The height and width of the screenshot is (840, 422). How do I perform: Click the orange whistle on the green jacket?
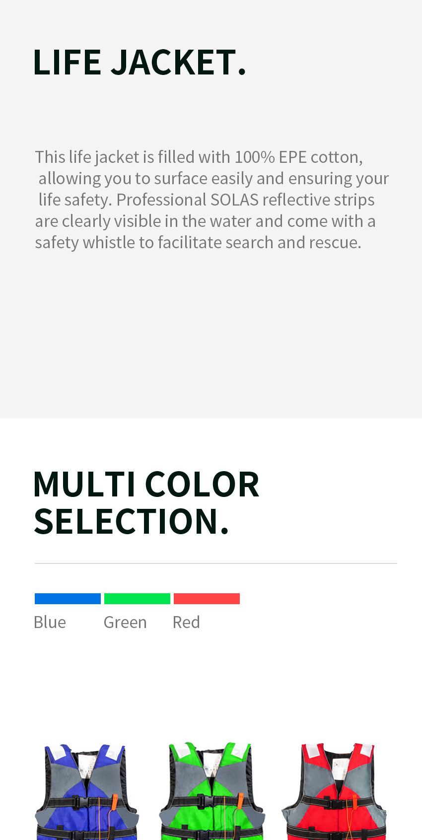click(x=241, y=800)
